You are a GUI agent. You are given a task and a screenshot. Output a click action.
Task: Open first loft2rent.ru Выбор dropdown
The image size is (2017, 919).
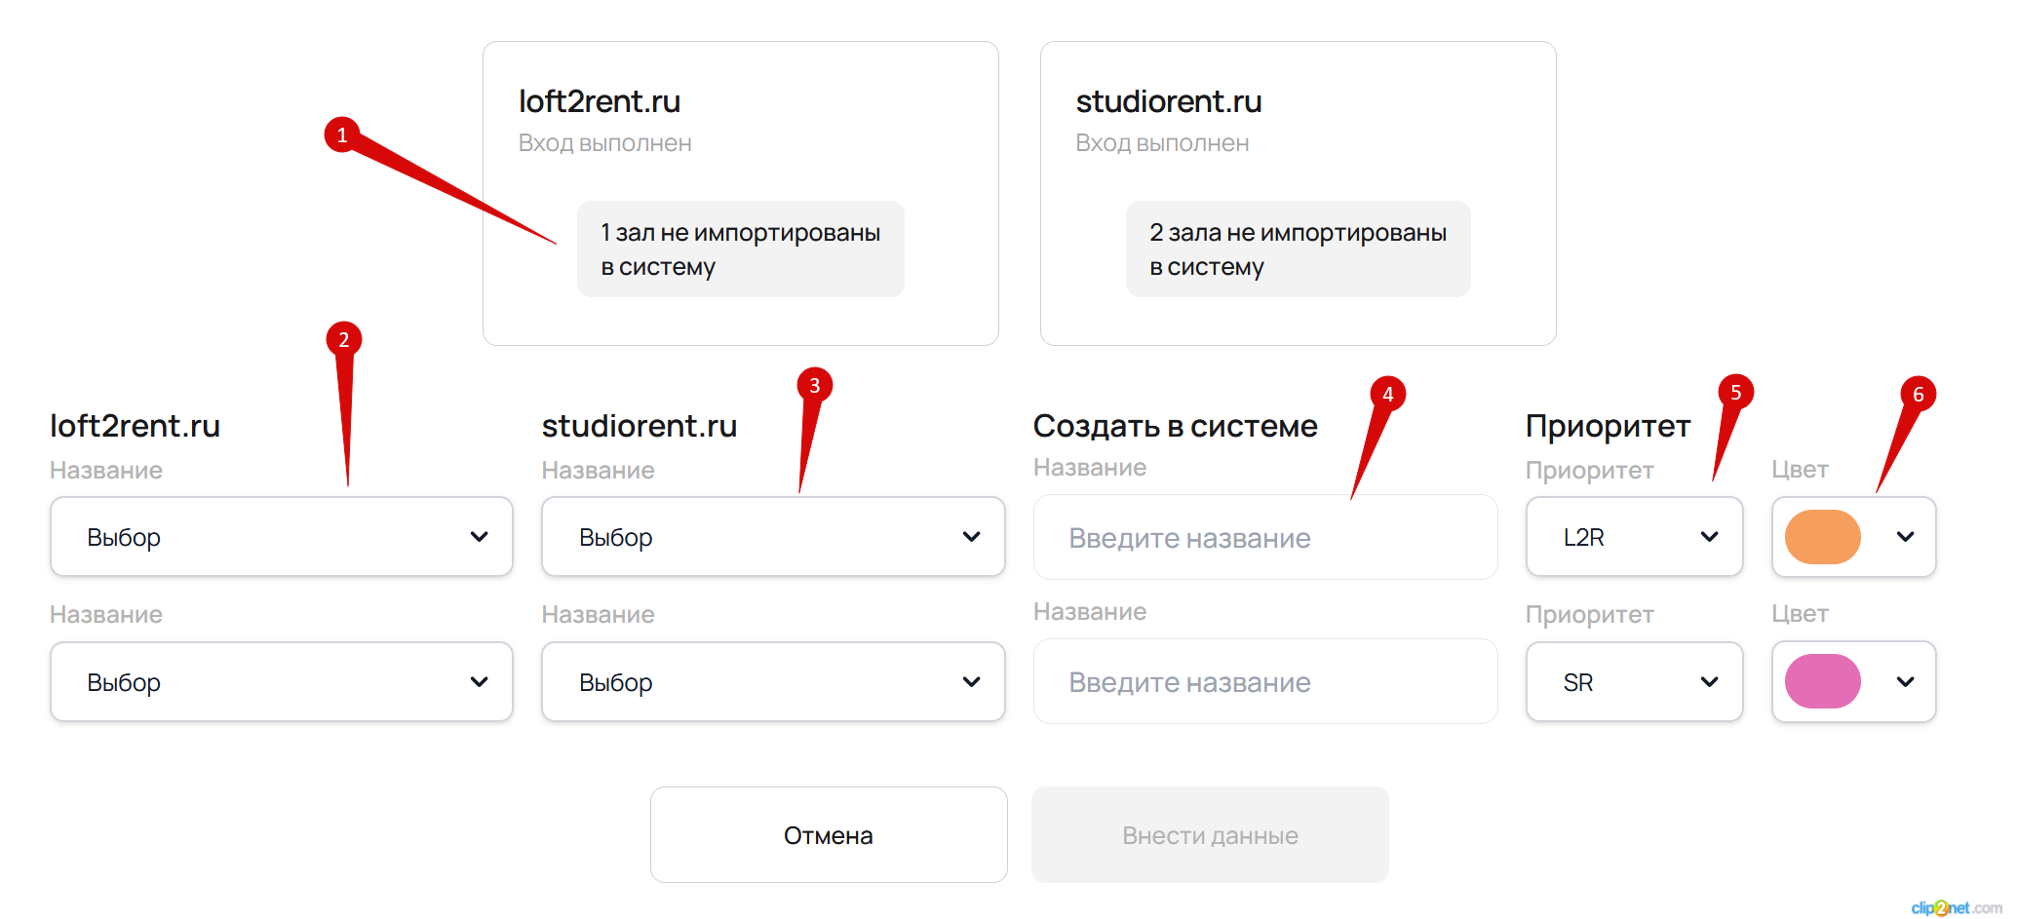click(x=282, y=536)
